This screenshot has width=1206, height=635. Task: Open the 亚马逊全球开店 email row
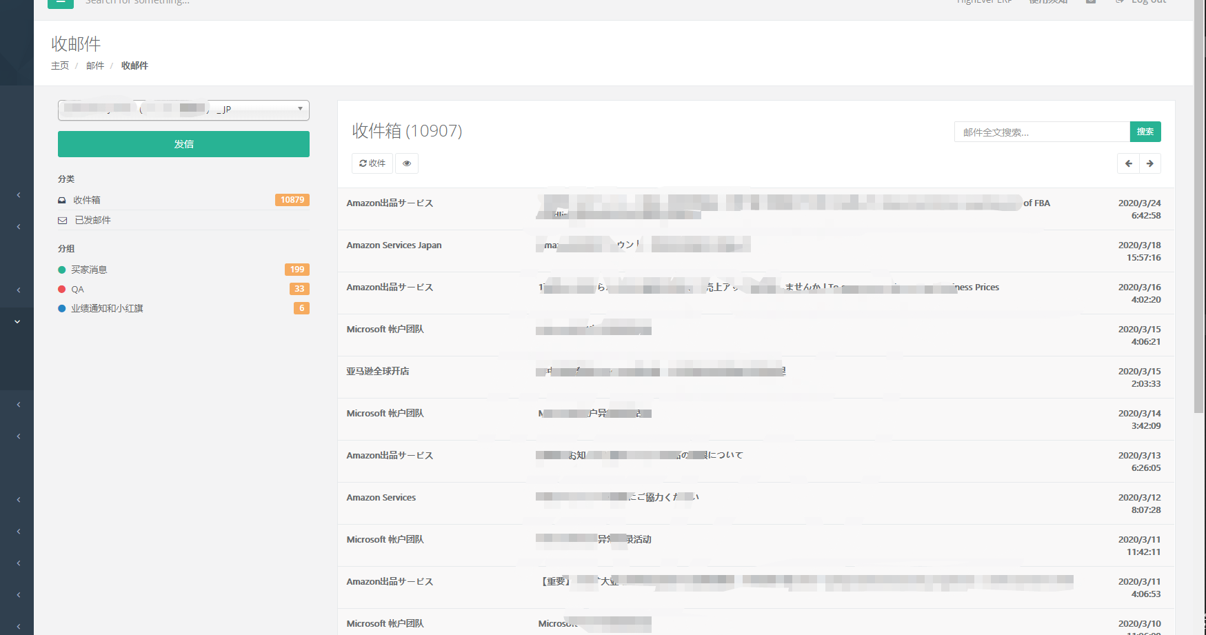(378, 372)
